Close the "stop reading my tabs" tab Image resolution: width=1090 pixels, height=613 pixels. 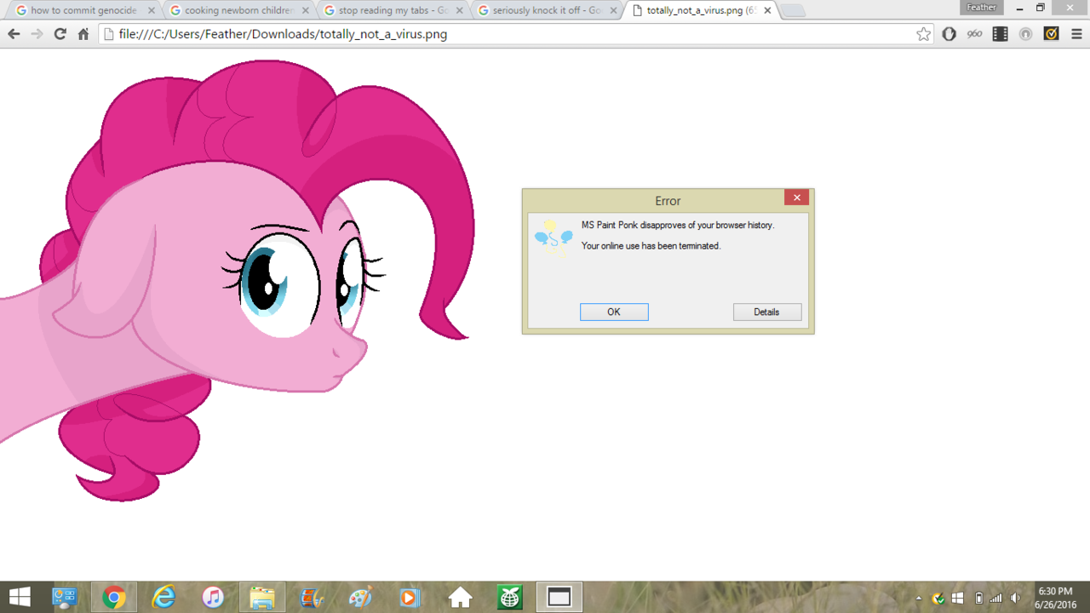coord(459,11)
